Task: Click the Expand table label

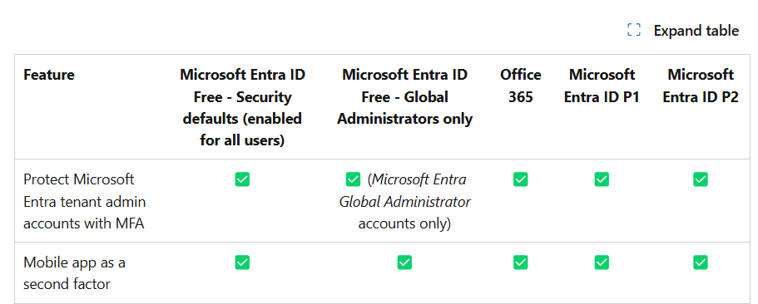Action: (x=696, y=31)
